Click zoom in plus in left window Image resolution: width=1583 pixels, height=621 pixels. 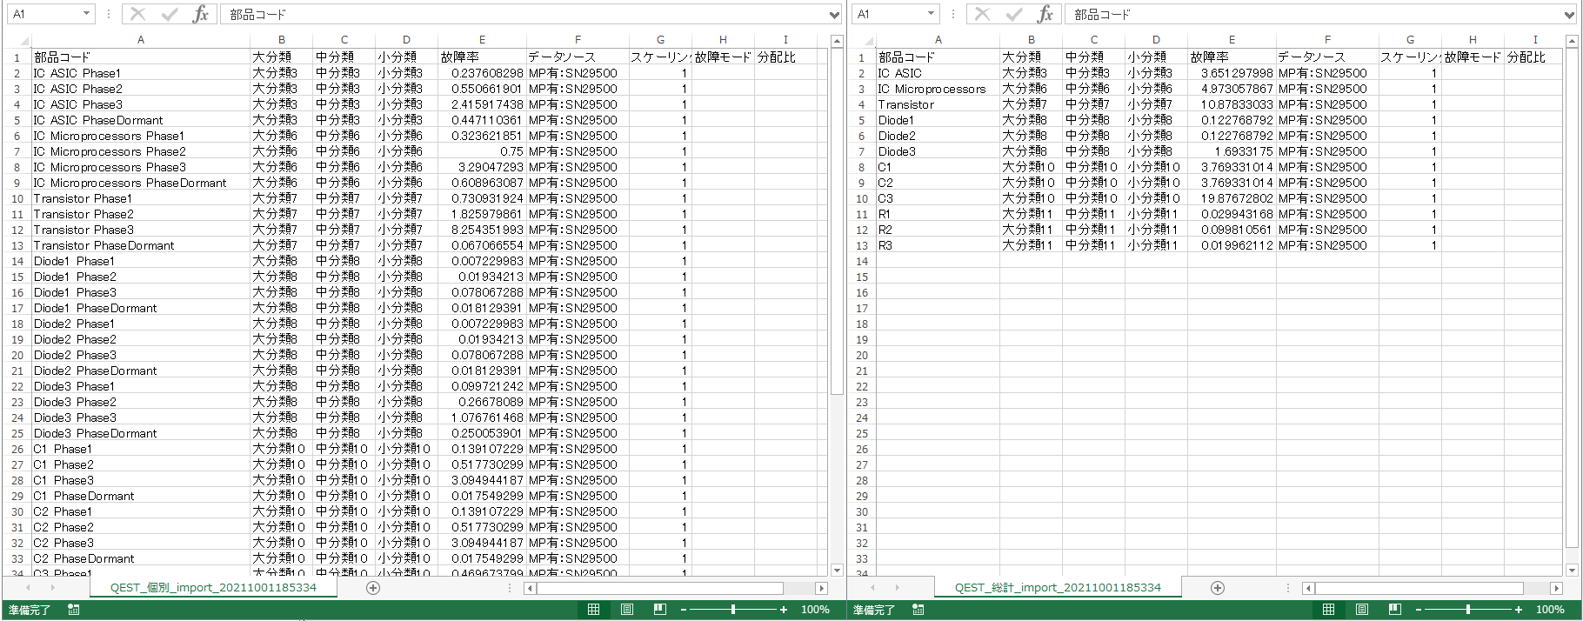point(784,610)
